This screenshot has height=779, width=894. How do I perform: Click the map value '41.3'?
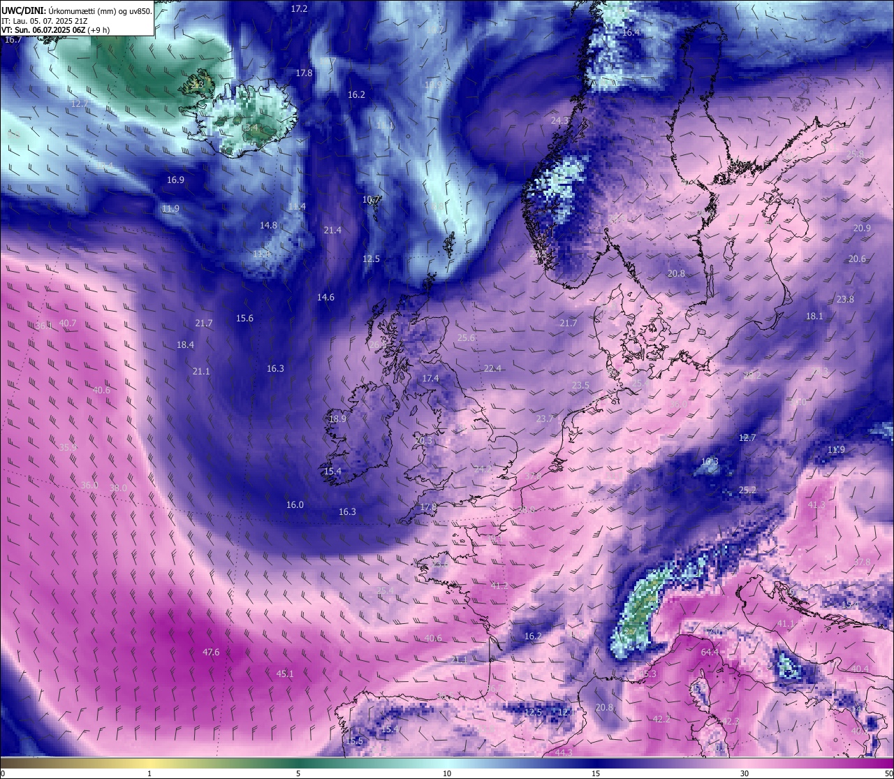816,504
